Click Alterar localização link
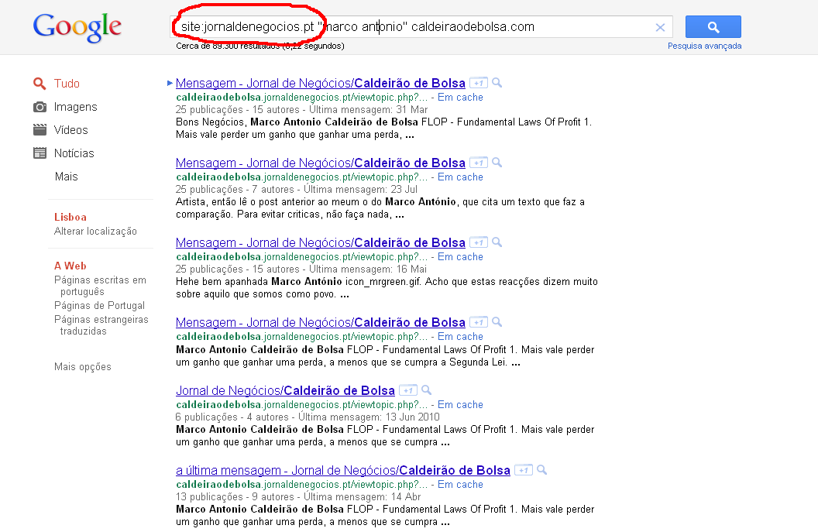This screenshot has height=532, width=818. click(x=95, y=231)
